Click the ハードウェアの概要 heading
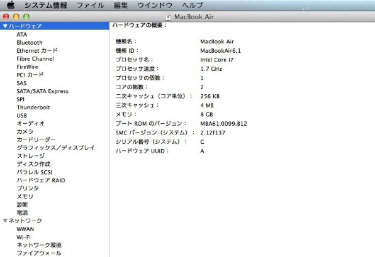The image size is (375, 257). [x=139, y=25]
